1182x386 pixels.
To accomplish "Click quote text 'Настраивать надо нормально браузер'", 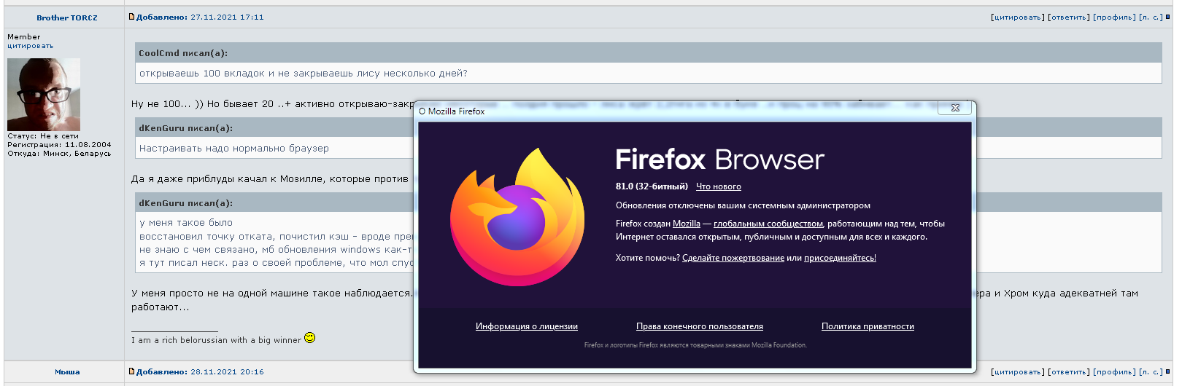I will click(234, 149).
